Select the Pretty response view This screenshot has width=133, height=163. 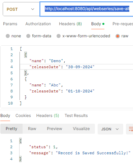pos(11,129)
